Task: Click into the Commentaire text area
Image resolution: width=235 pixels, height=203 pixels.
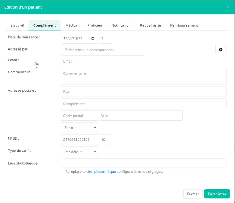Action: pyautogui.click(x=143, y=76)
